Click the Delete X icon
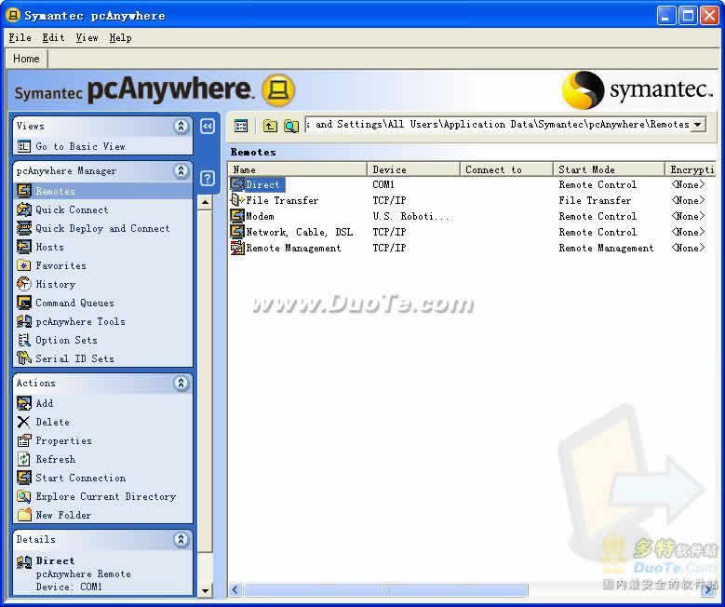The height and width of the screenshot is (607, 725). point(24,422)
